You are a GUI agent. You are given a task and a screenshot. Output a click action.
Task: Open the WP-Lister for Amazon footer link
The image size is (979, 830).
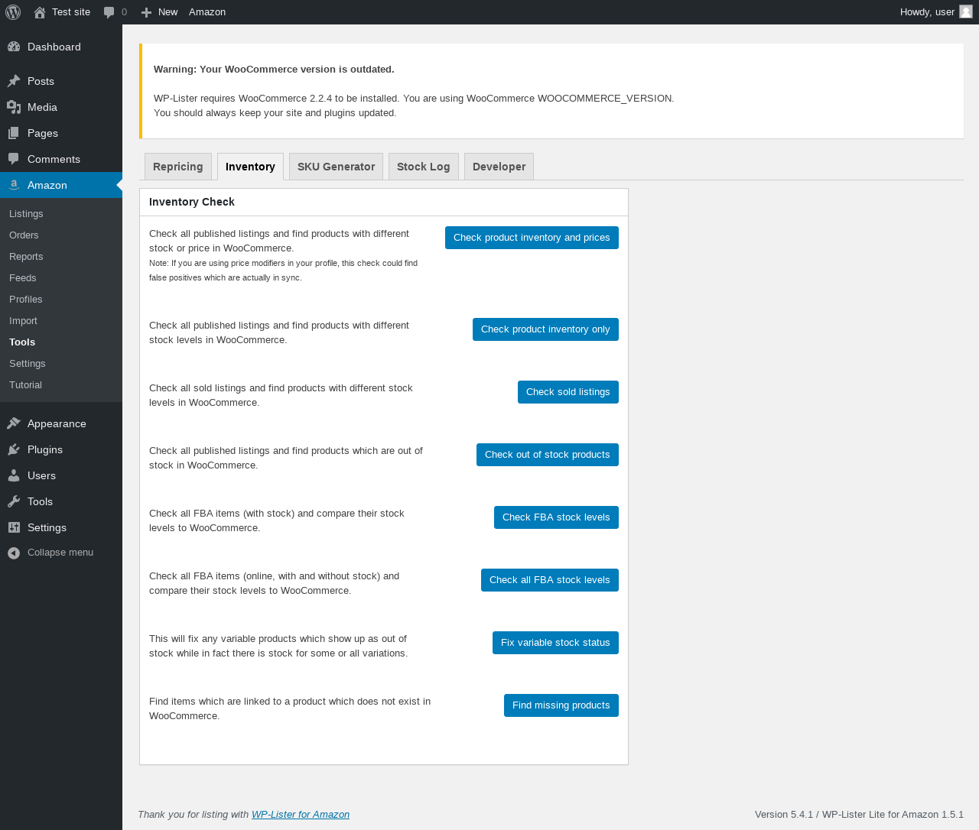(x=301, y=815)
